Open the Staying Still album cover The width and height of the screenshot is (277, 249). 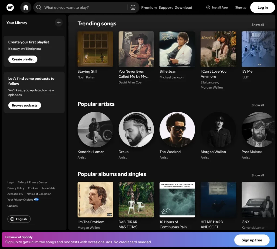point(95,49)
